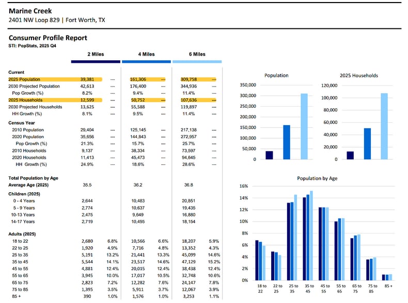Click the 2030 Projected Population row label

tap(34, 86)
